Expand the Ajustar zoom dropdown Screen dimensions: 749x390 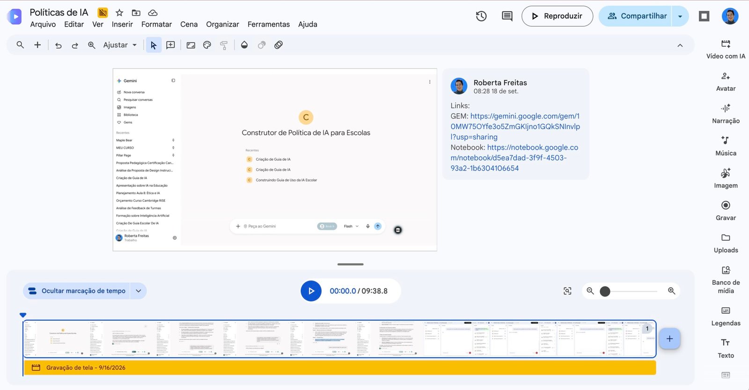pyautogui.click(x=120, y=45)
